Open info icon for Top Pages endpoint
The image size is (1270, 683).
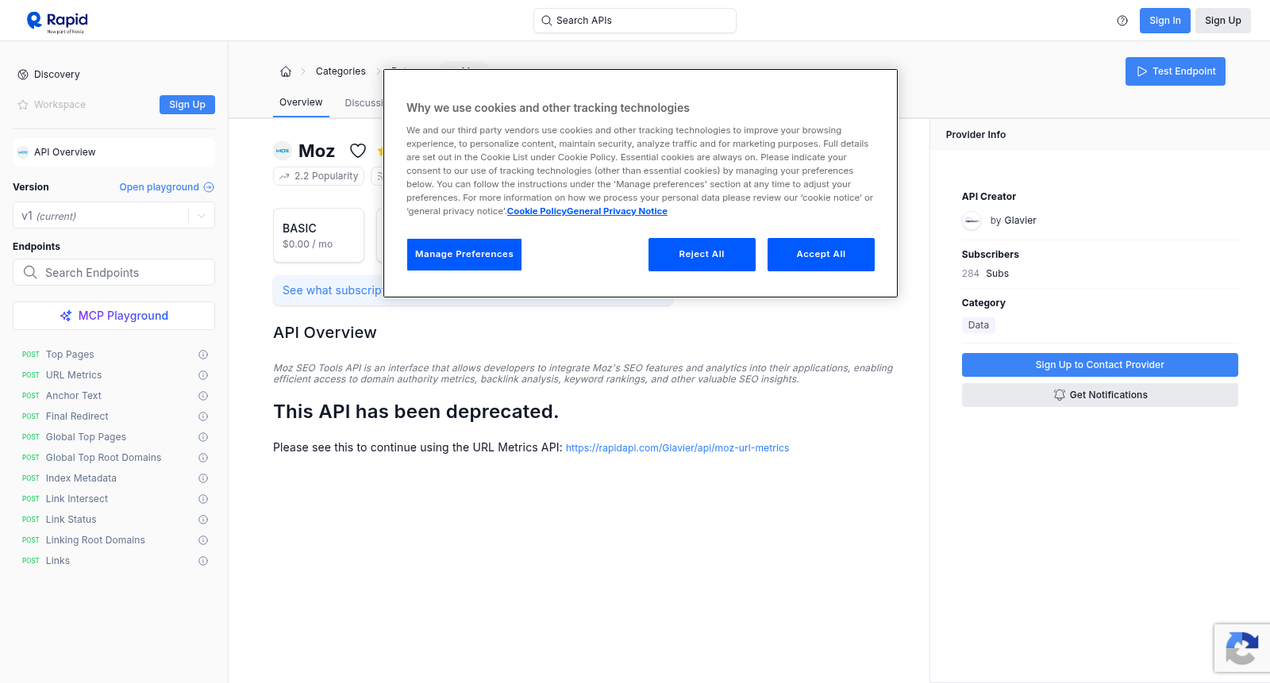[203, 355]
